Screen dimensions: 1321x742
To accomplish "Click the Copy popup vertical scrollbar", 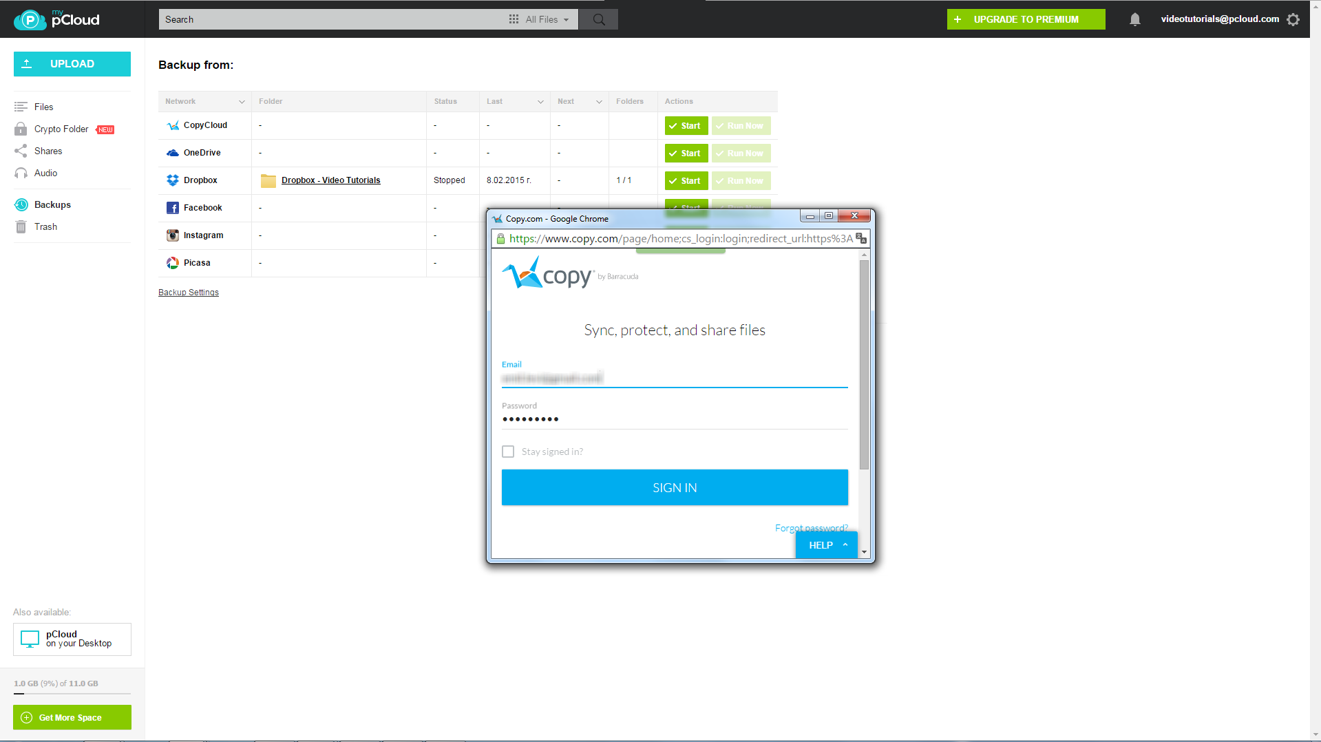I will pos(864,365).
